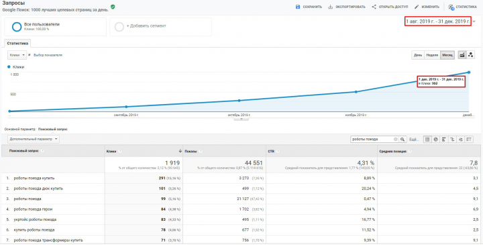Image resolution: width=483 pixels, height=245 pixels.
Task: Click row 'роботы поезда трансформеры купить'
Action: click(241, 240)
